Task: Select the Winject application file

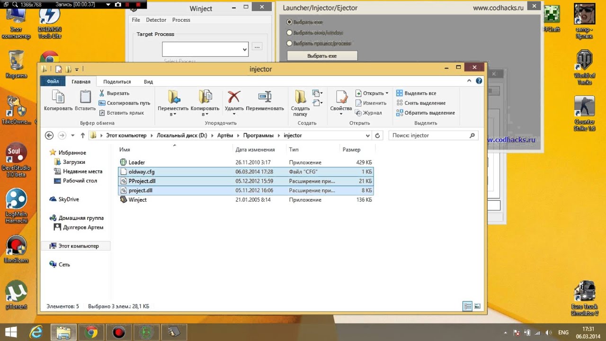Action: [246, 200]
